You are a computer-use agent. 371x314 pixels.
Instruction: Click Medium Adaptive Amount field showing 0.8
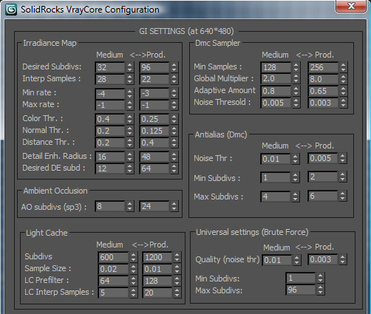pos(276,91)
